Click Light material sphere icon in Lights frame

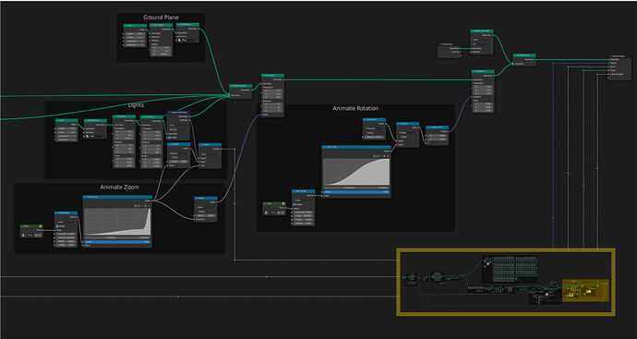point(88,136)
